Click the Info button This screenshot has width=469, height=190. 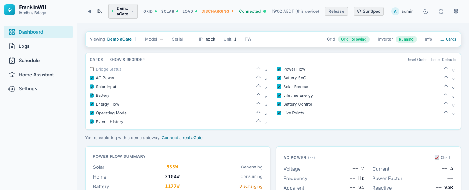click(428, 39)
